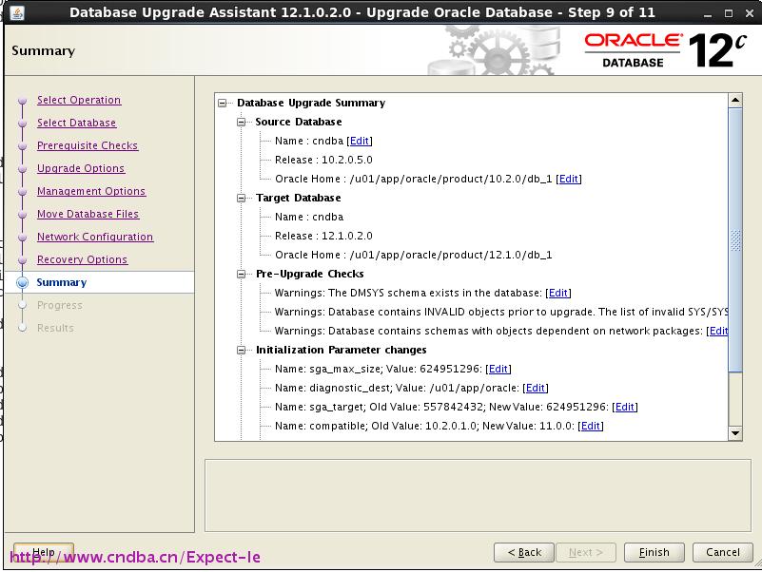Jump to the Move Database Files step

88,214
